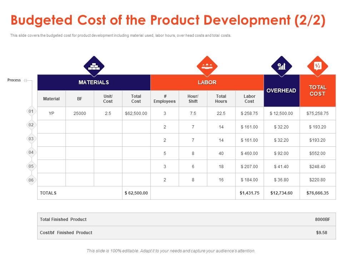Click the Materials bricks diamond icon

pyautogui.click(x=94, y=66)
